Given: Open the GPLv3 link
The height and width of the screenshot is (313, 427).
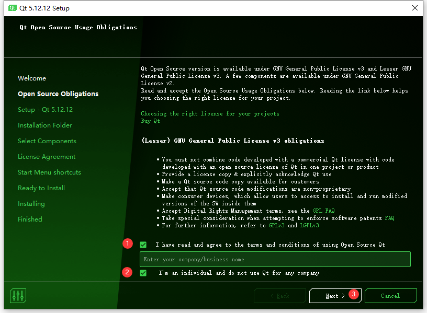Looking at the screenshot, I should tap(276, 225).
